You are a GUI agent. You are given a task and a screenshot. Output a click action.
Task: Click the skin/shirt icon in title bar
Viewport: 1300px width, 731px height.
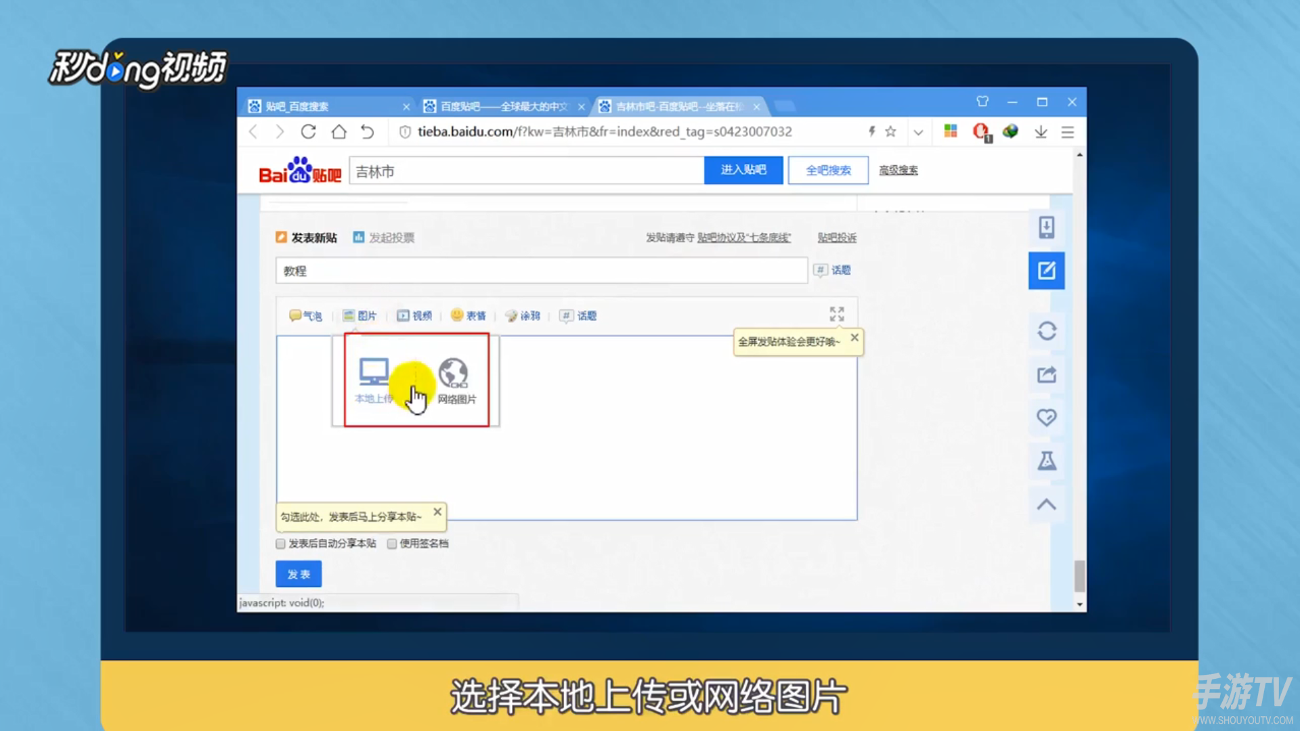click(x=982, y=102)
